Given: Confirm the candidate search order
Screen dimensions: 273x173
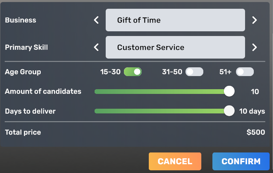Looking at the screenshot, I should (x=241, y=161).
